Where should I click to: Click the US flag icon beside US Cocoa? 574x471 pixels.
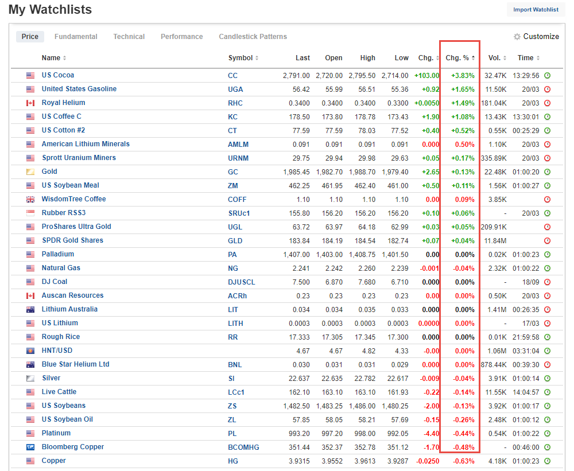(30, 75)
